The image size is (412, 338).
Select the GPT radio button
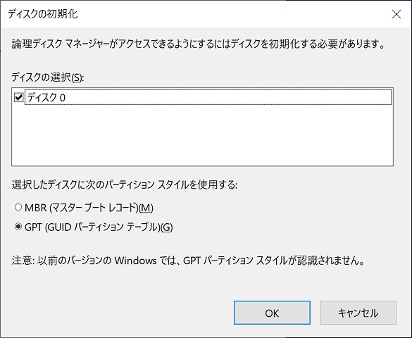pyautogui.click(x=18, y=227)
